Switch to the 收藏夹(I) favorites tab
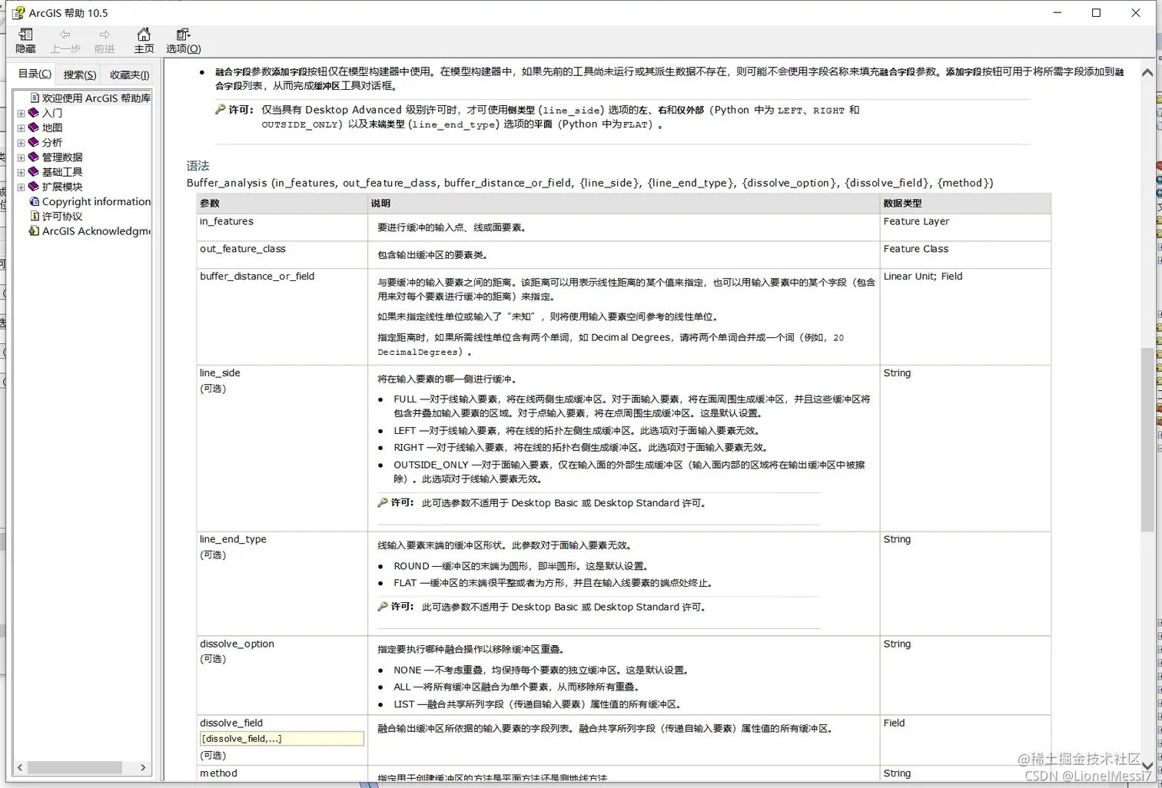This screenshot has width=1162, height=788. (x=129, y=74)
